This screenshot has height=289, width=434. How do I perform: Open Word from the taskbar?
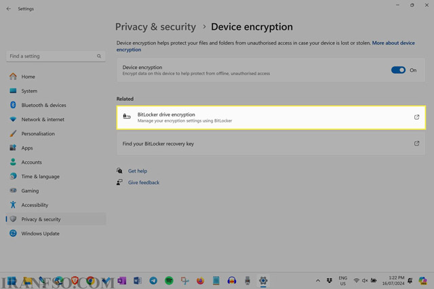click(138, 281)
